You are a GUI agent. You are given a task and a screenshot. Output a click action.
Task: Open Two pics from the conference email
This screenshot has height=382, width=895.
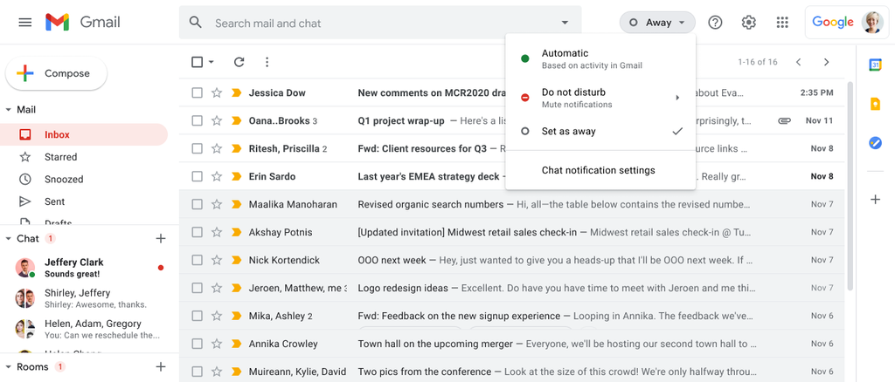click(x=512, y=372)
